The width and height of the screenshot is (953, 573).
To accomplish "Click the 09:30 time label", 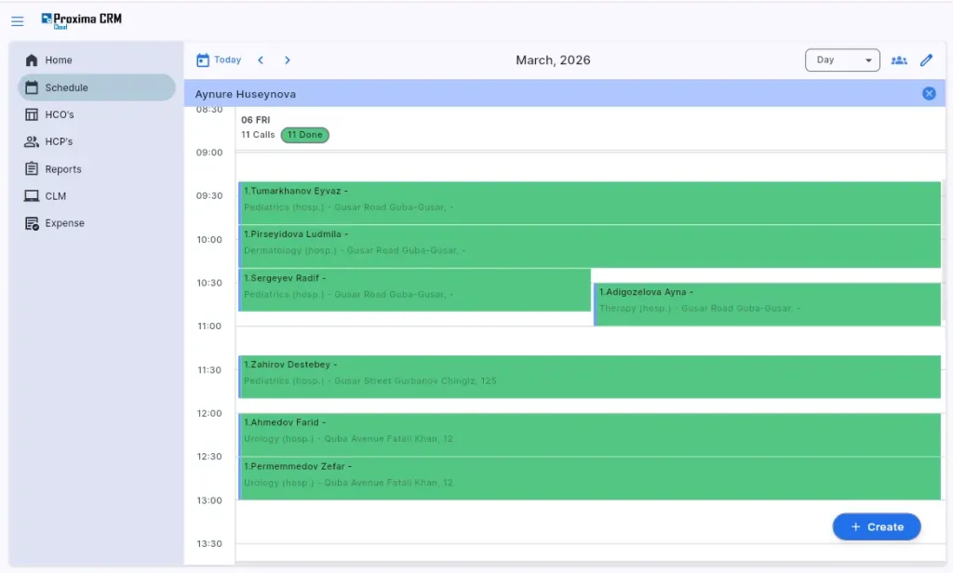I will (x=209, y=195).
